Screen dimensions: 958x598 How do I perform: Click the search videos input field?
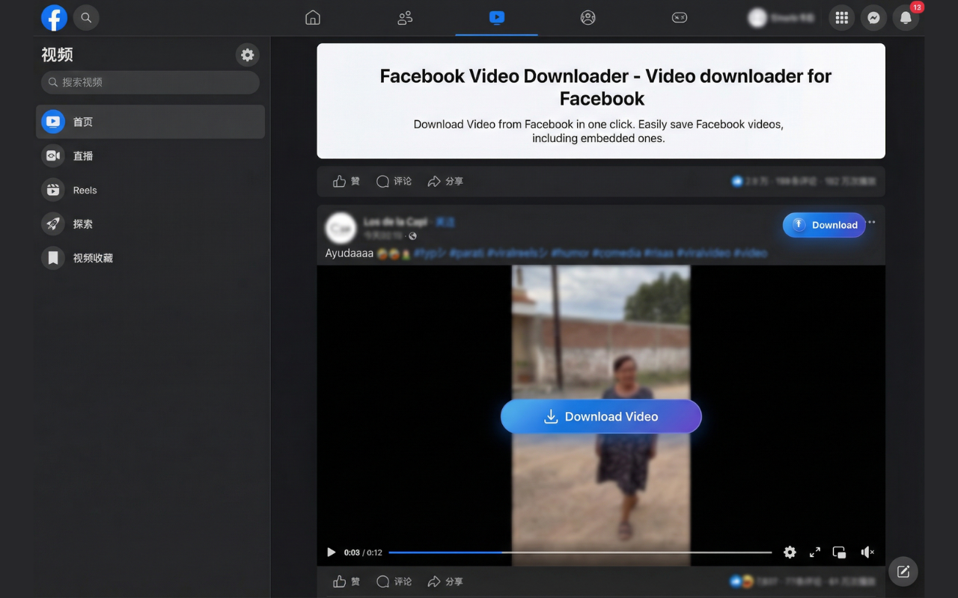tap(150, 82)
